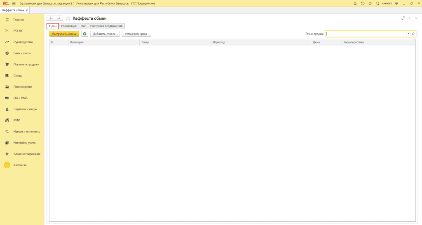Switch to the Реализация tab
The height and width of the screenshot is (225, 422).
(69, 26)
